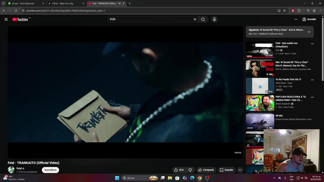Like the TRANKAITO video
Screen dimensions: 324x182
(179, 170)
